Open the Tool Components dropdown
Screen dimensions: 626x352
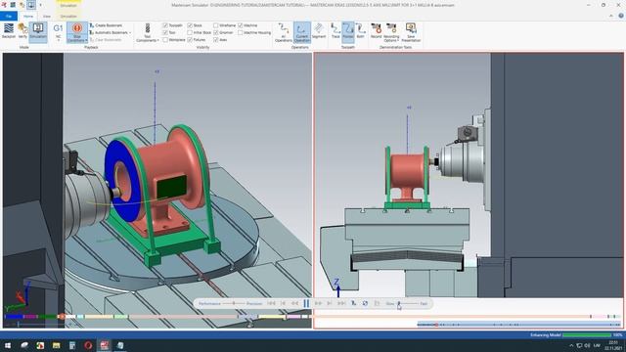point(148,32)
